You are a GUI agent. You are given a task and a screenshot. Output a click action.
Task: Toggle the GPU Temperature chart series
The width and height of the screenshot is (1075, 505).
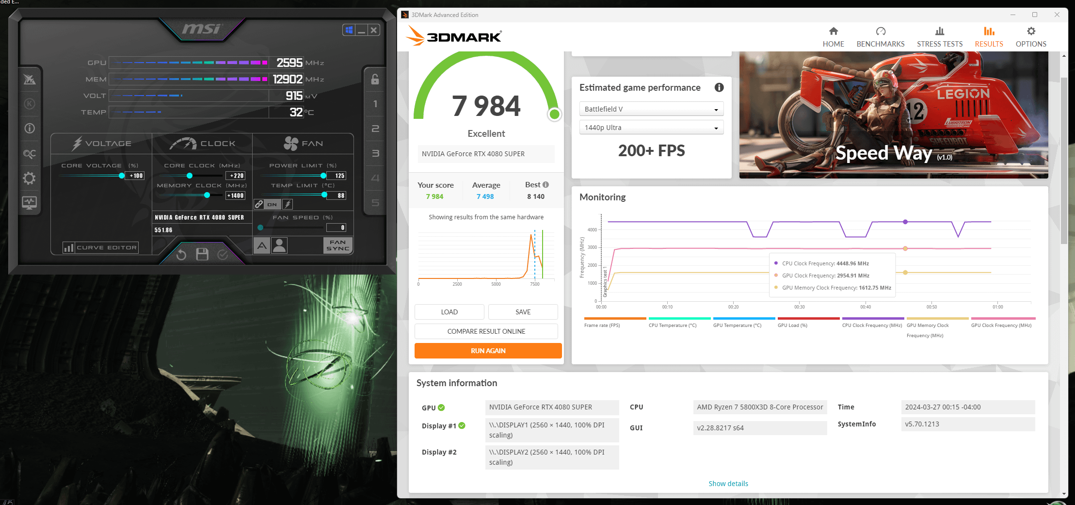coord(744,323)
